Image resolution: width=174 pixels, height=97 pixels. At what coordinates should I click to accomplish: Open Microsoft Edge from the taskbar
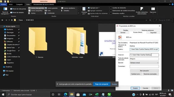(x=66, y=95)
